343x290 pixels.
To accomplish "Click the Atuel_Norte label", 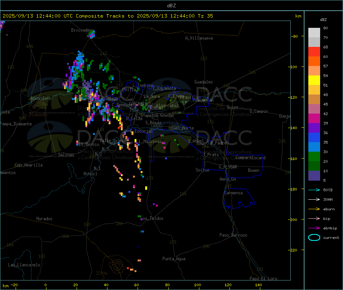I will coord(181,128).
